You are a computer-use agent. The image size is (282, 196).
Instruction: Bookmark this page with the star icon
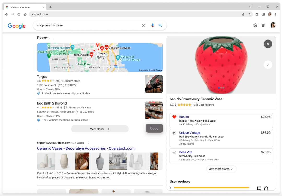(x=249, y=14)
